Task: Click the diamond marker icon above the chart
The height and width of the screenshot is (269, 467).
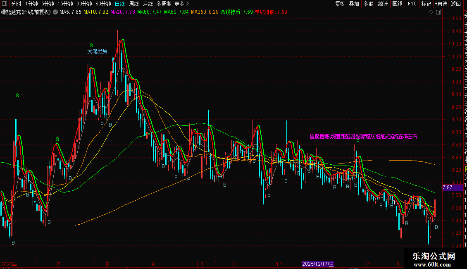Action: click(431, 12)
